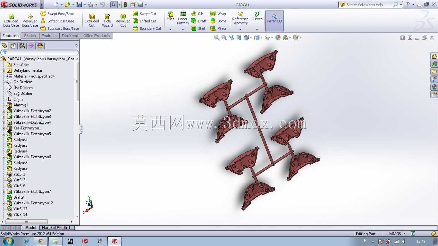Select Radyus2 in the feature tree
Viewport: 438px width, 246px height.
tap(21, 140)
